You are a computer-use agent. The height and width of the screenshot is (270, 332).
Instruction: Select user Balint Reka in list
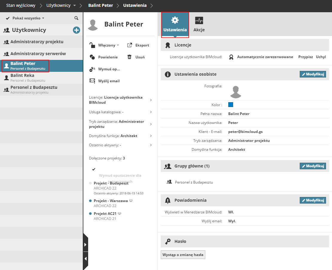click(41, 78)
